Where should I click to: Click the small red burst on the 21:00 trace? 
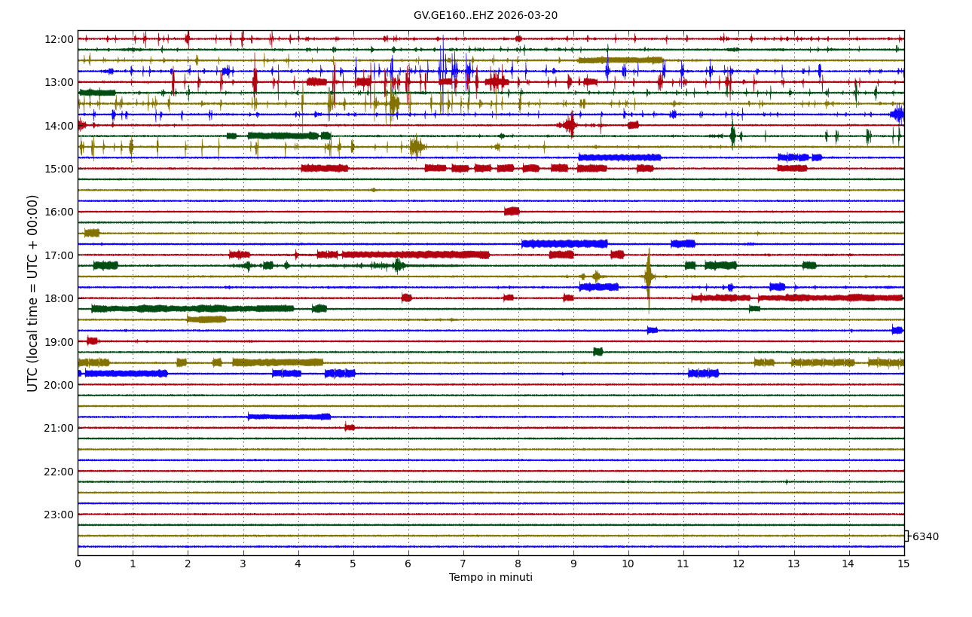pos(350,427)
